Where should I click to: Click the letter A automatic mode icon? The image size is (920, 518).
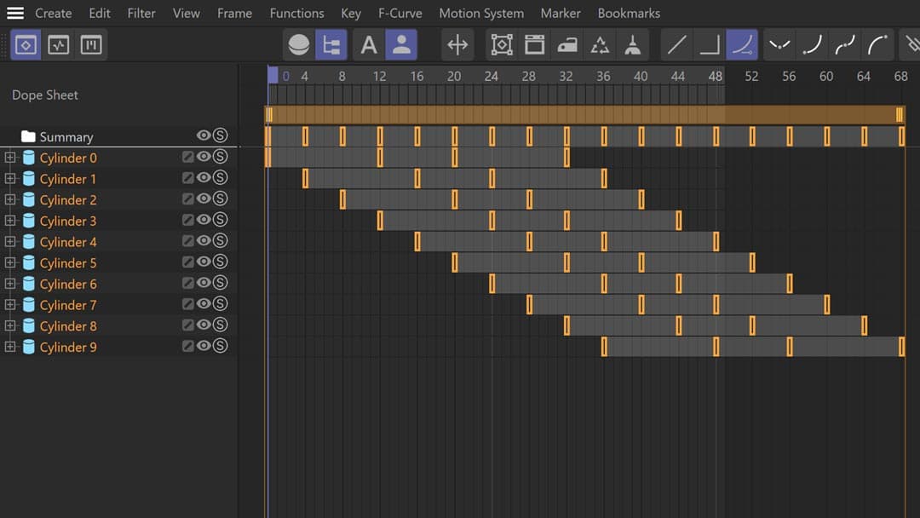click(369, 45)
